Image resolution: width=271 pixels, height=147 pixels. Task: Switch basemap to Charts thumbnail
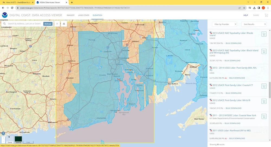[x=10, y=140]
